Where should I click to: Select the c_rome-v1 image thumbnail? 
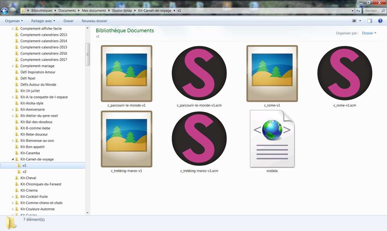pos(272,74)
